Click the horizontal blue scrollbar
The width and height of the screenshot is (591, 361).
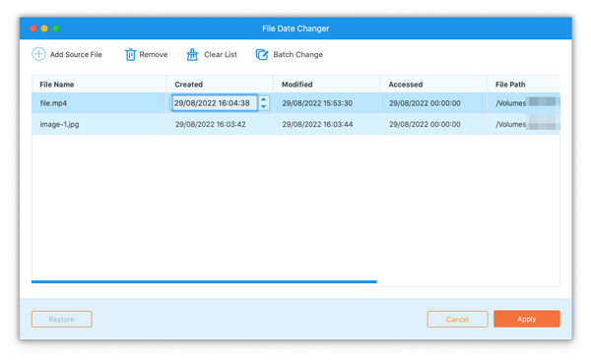pyautogui.click(x=204, y=281)
